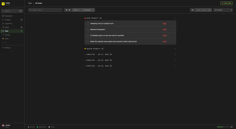Select the third view mode segment
The width and height of the screenshot is (236, 129).
click(x=204, y=10)
